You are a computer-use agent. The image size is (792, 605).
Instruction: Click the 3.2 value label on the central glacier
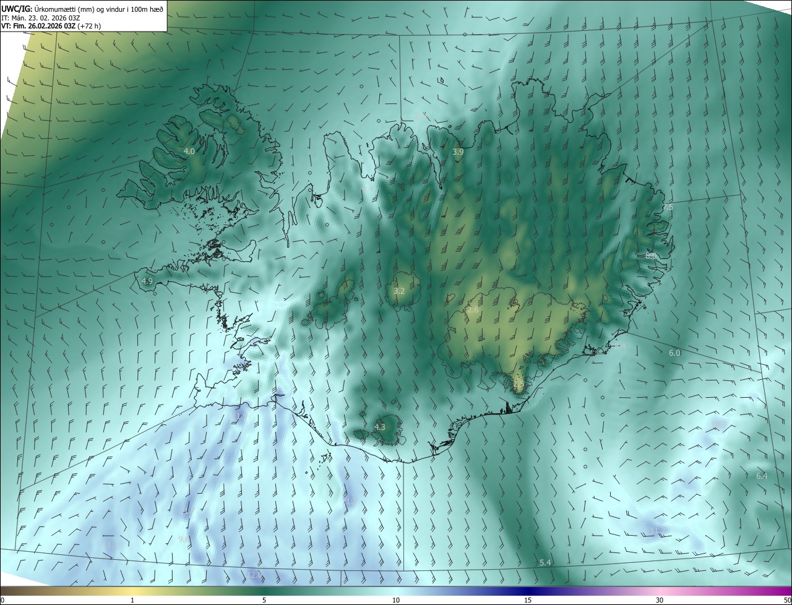(399, 291)
